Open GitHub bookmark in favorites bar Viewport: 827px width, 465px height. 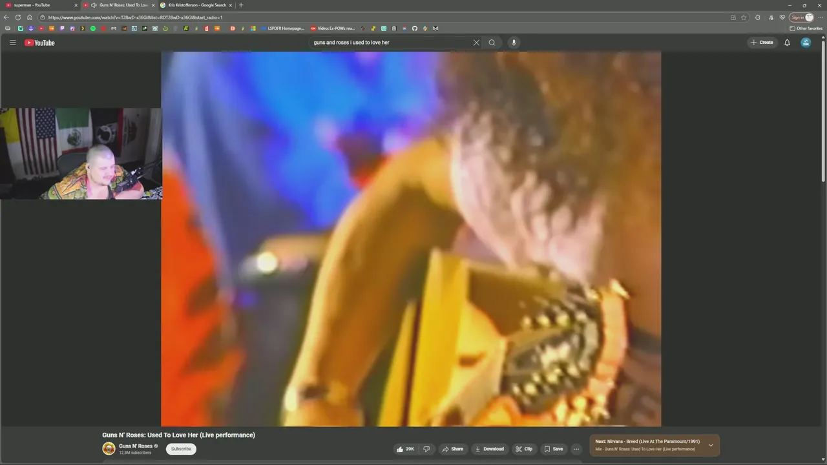(x=415, y=28)
